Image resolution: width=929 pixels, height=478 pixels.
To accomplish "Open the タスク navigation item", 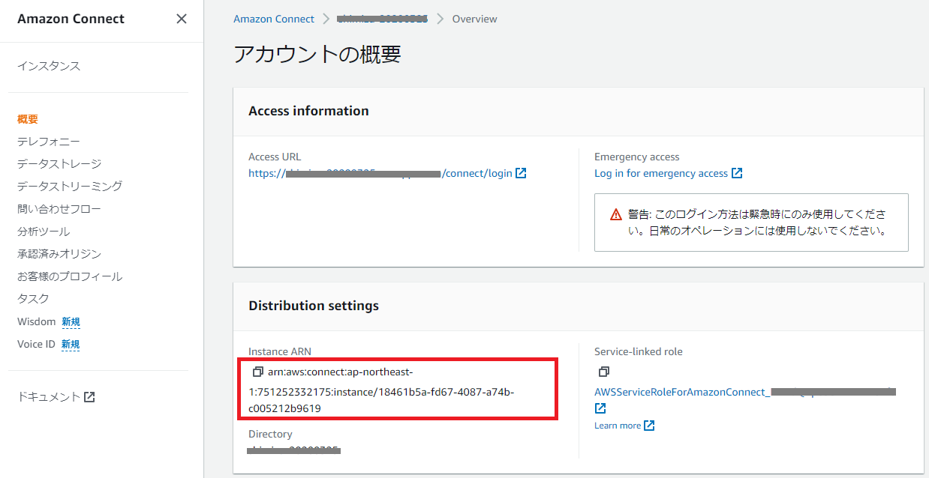I will click(33, 299).
